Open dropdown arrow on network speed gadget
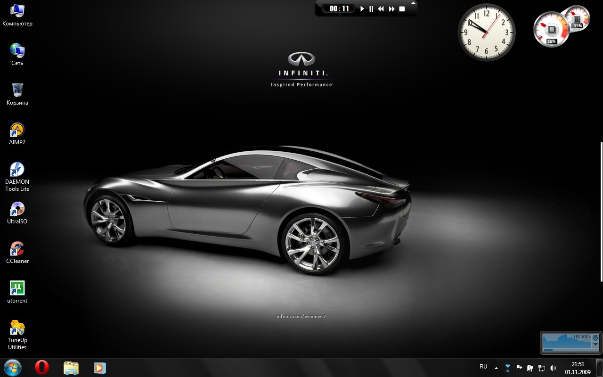The image size is (603, 377). pyautogui.click(x=595, y=344)
